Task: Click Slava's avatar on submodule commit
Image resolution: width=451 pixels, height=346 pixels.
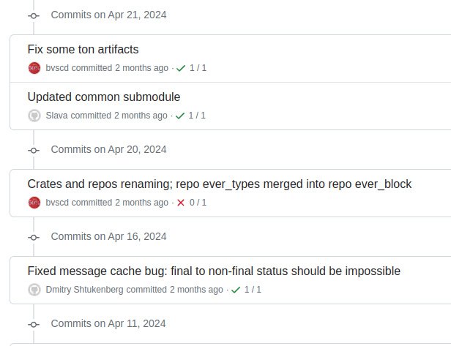Action: (34, 116)
